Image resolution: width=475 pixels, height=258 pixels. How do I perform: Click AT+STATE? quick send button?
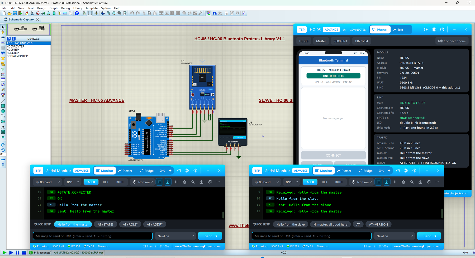point(106,224)
